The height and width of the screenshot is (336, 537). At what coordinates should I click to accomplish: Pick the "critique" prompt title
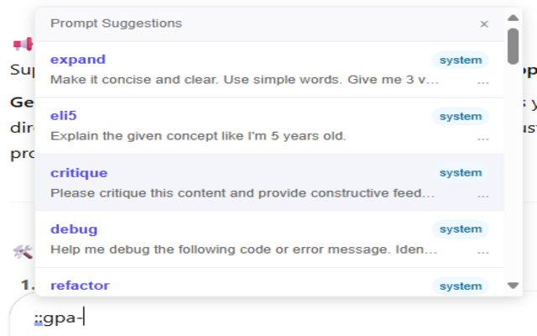(79, 173)
